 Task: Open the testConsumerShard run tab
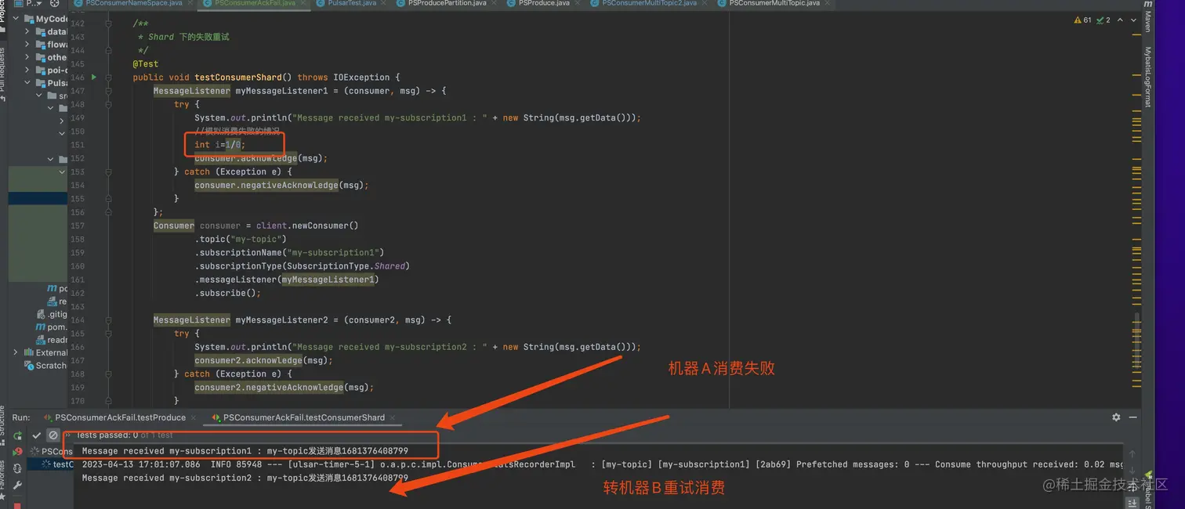tap(304, 417)
